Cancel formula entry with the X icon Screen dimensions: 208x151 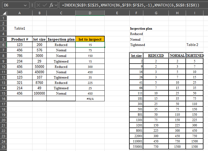[38, 5]
